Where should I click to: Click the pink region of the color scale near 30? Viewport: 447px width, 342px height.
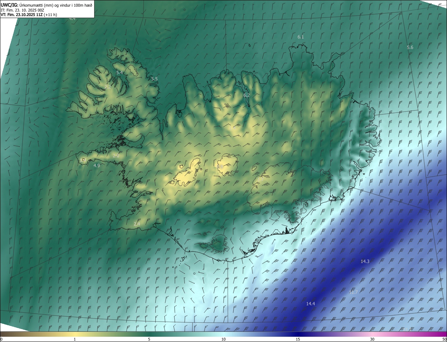pyautogui.click(x=372, y=334)
